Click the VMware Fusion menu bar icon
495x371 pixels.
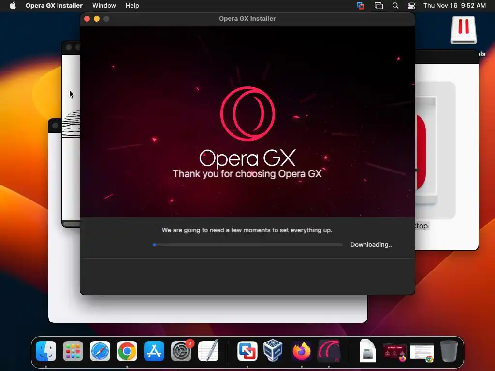pyautogui.click(x=361, y=6)
